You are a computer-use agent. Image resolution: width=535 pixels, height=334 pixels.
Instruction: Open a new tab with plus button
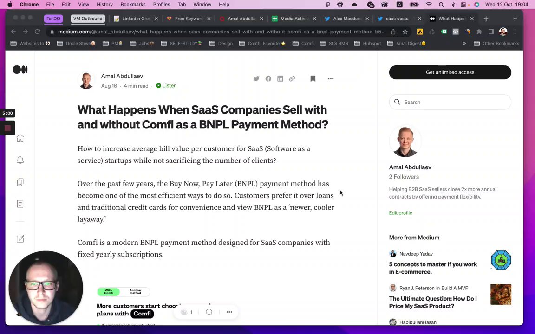[486, 19]
